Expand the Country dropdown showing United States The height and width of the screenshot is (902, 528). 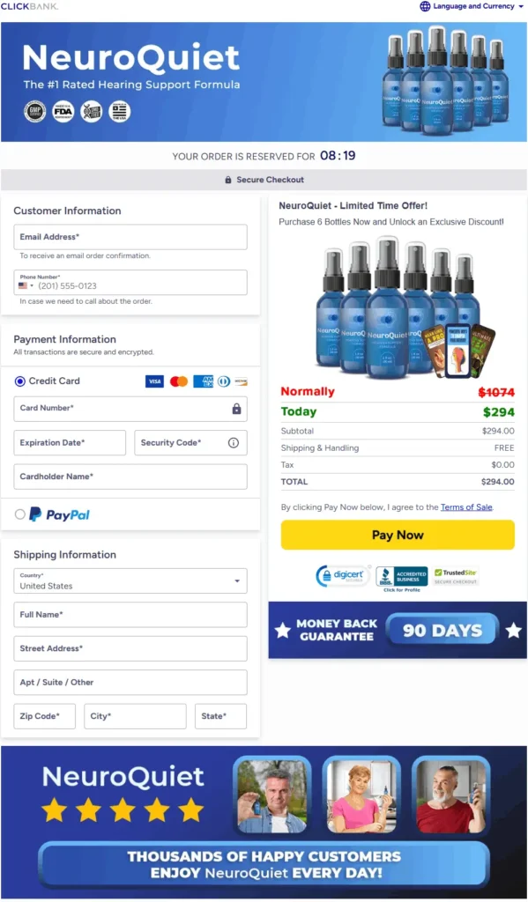coord(130,581)
